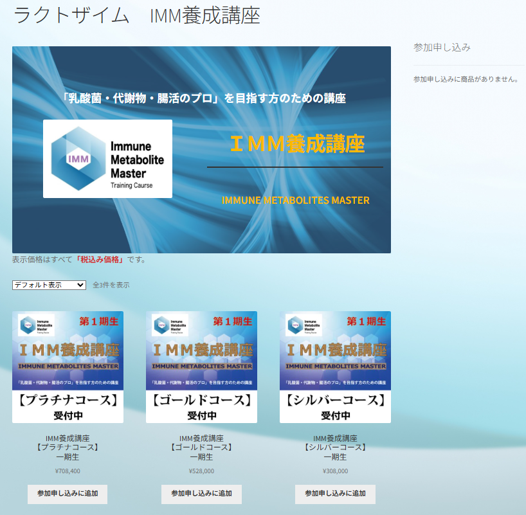526x515 pixels.
Task: Add ゴールドコース to 参加申し込み
Action: (x=201, y=494)
